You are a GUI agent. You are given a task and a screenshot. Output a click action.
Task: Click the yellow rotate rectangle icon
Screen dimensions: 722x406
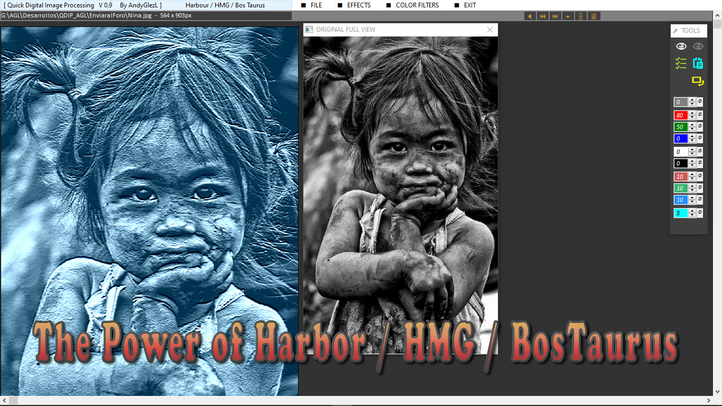click(698, 81)
